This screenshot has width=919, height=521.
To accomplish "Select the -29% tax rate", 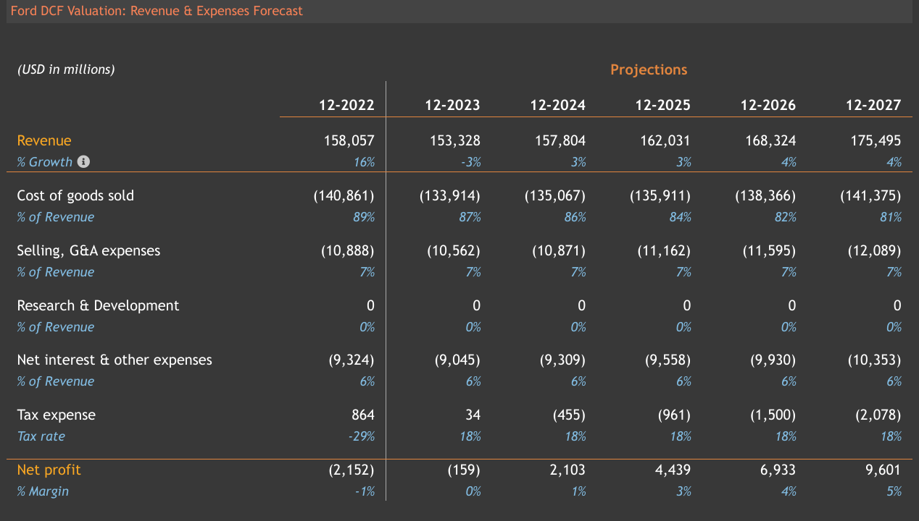I will (361, 436).
